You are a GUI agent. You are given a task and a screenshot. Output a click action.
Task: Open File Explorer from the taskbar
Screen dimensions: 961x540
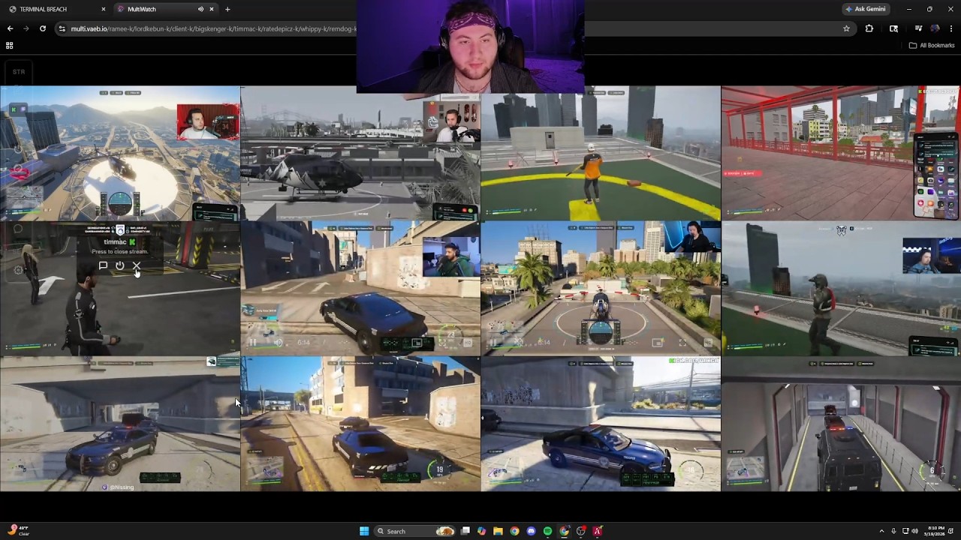click(498, 531)
